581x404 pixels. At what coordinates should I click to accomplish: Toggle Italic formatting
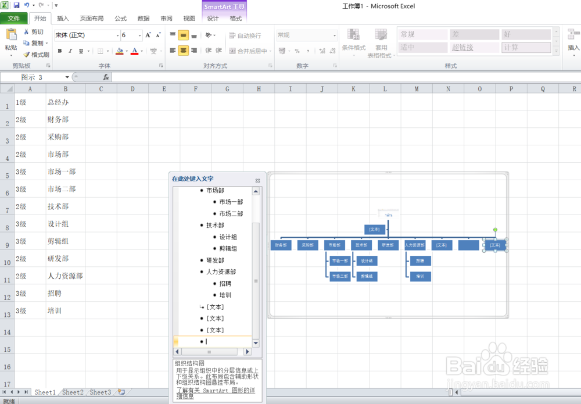[70, 51]
